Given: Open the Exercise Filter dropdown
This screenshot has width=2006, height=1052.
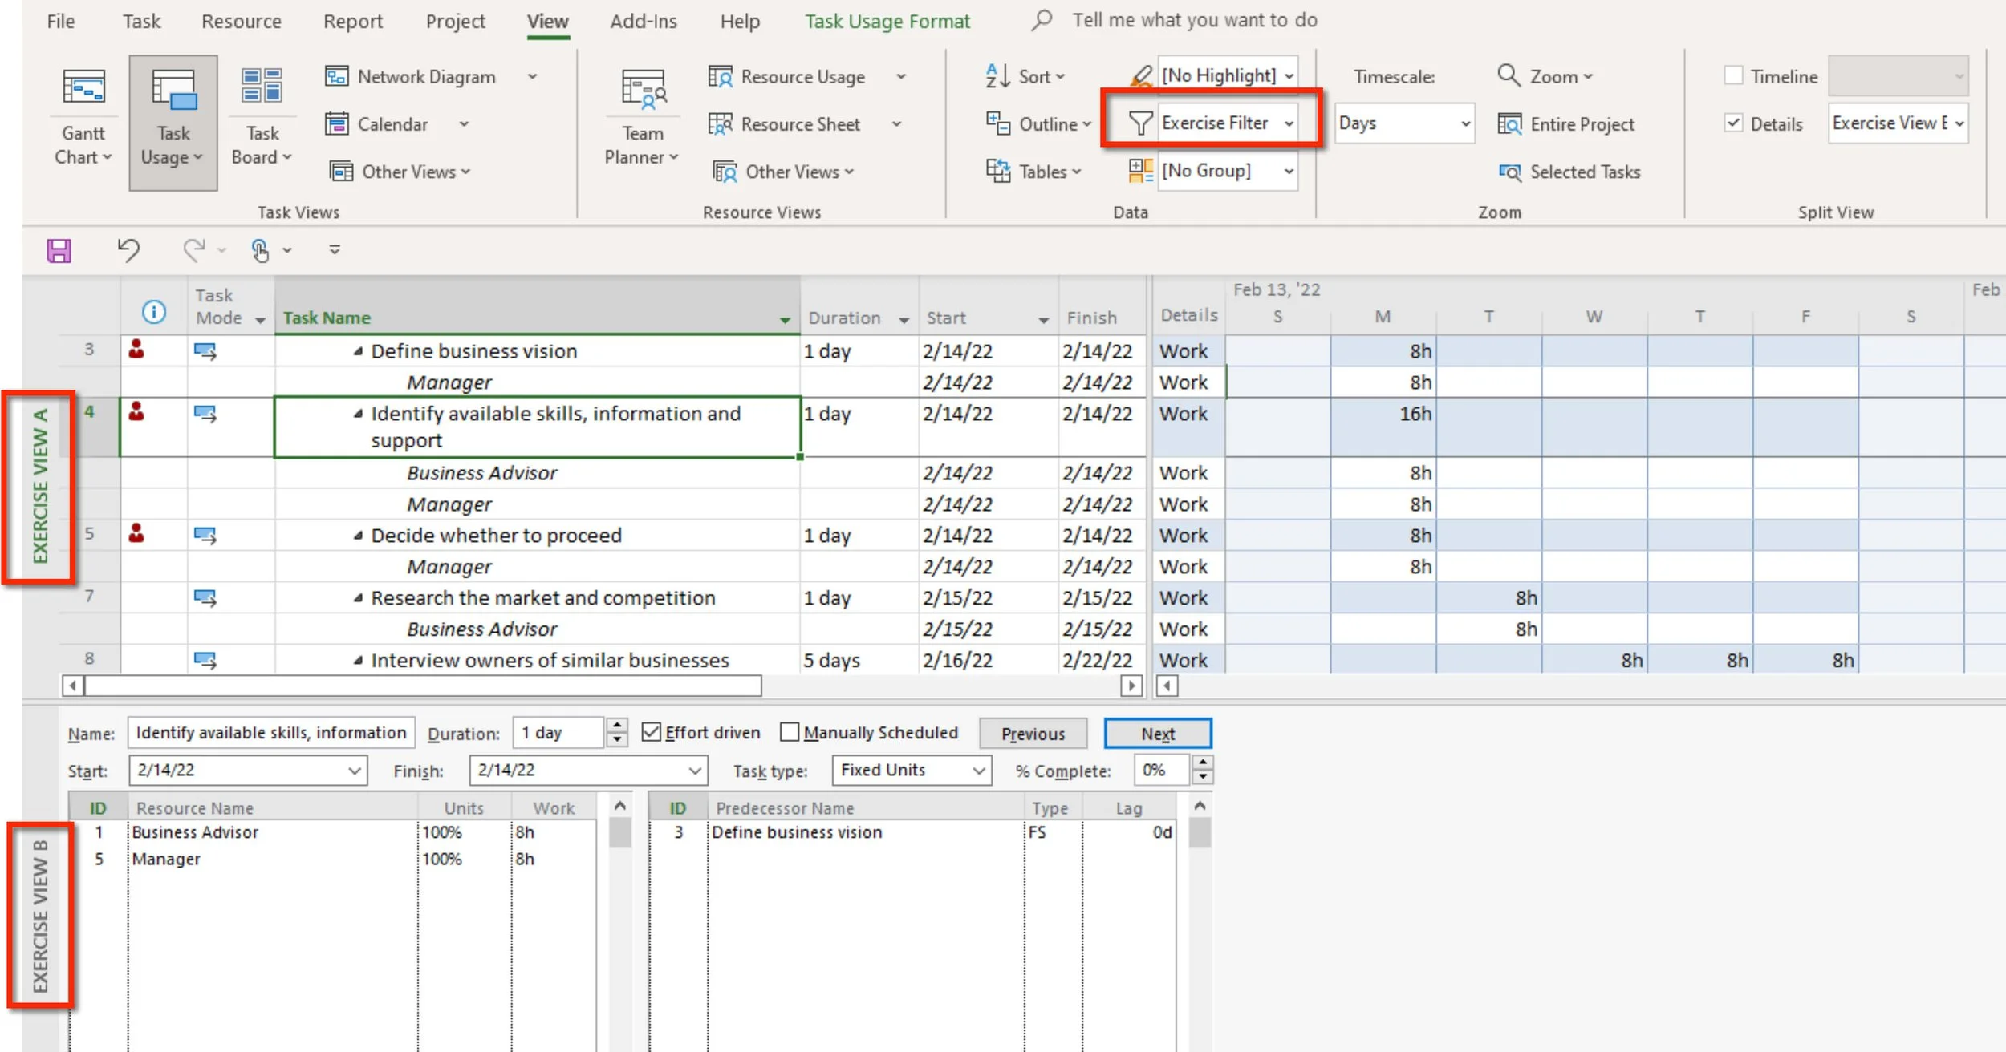Looking at the screenshot, I should coord(1289,123).
